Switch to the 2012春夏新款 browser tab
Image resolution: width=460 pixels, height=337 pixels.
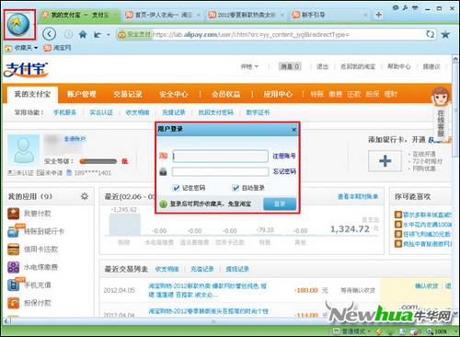tap(246, 15)
